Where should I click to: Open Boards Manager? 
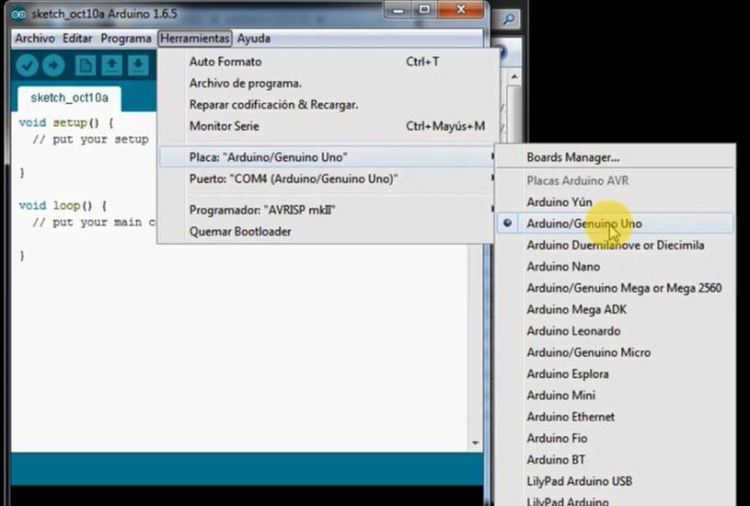tap(615, 157)
